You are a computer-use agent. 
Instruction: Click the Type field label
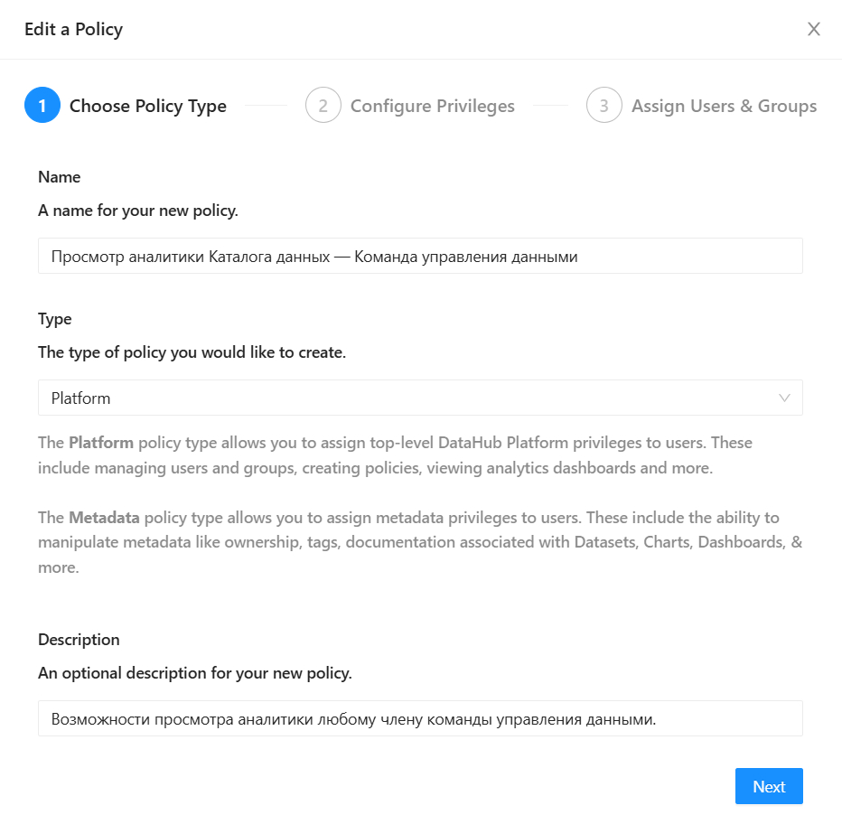pos(54,319)
